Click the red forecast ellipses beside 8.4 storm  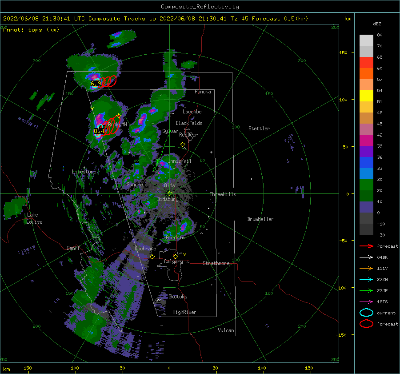[x=112, y=126]
